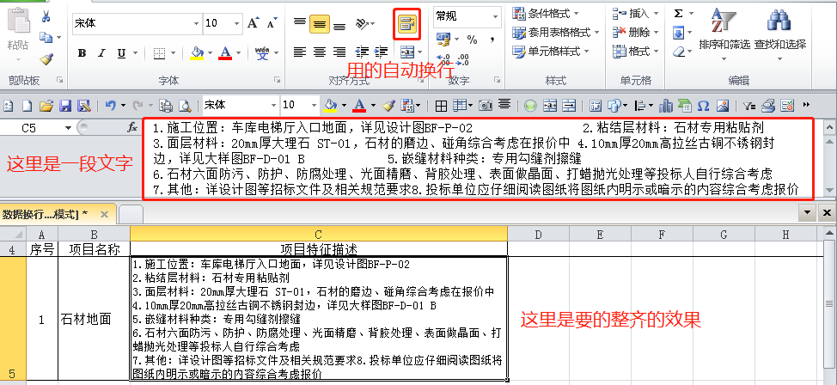Click the Omega symbol icon
This screenshot has width=837, height=385.
pos(704,106)
